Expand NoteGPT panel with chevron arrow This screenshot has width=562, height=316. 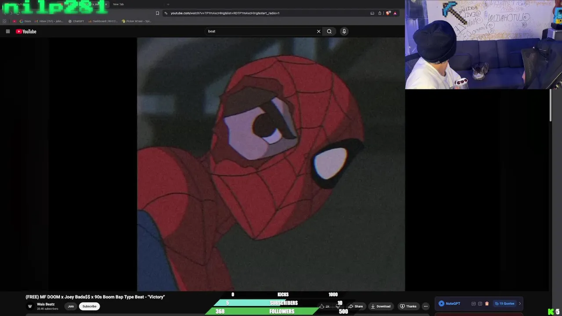click(520, 304)
